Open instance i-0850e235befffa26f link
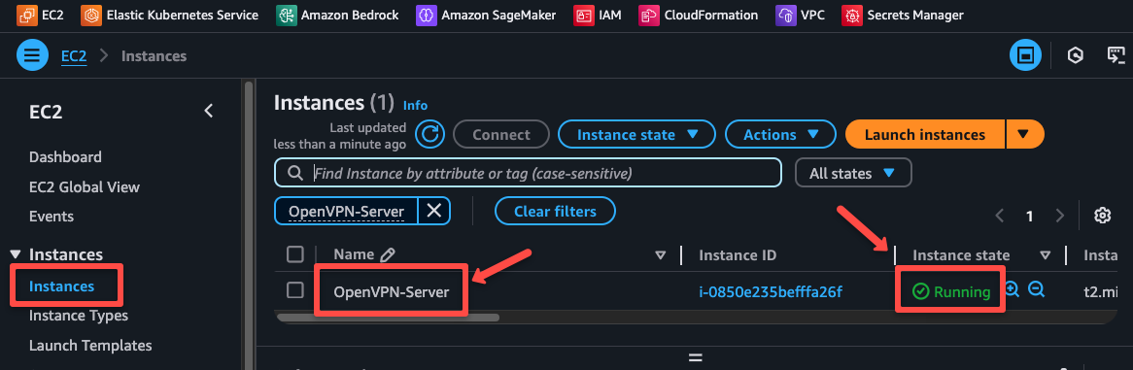Image resolution: width=1133 pixels, height=370 pixels. point(771,292)
